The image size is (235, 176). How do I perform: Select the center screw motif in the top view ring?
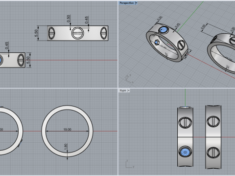pos(77,33)
